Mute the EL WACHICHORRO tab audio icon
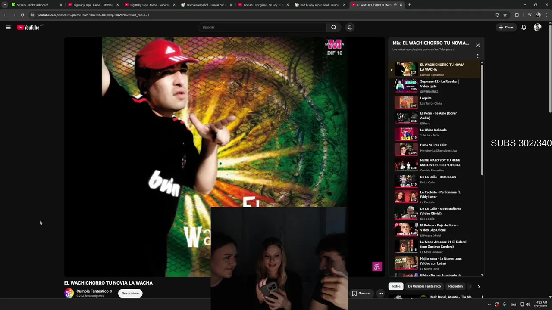Image resolution: width=552 pixels, height=310 pixels. [x=395, y=5]
